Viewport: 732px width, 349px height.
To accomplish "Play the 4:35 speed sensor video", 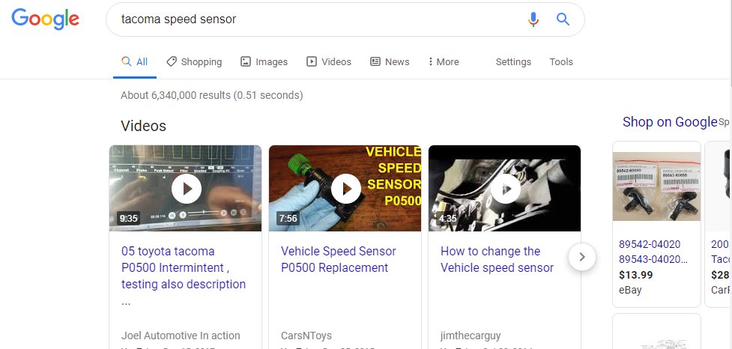I will tap(505, 189).
